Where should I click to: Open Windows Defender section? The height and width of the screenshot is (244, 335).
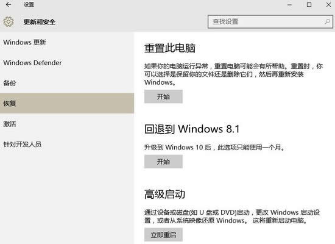click(67, 63)
